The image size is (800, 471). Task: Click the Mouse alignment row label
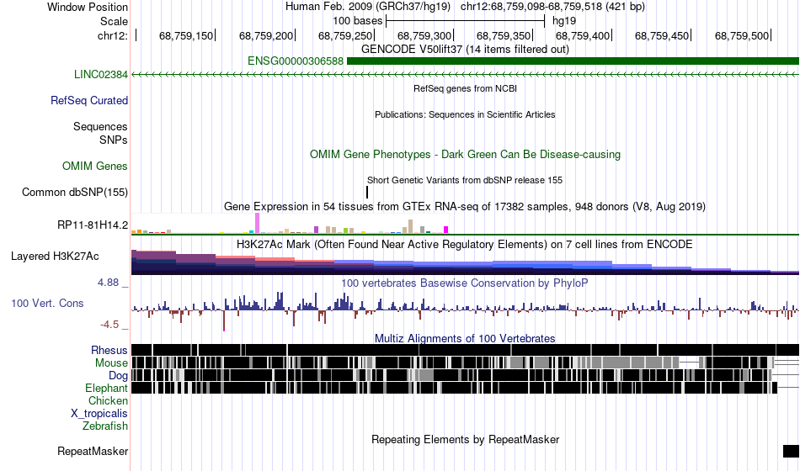[x=111, y=363]
